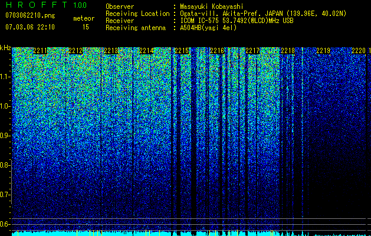Click the 2214 time marker
Screen dimensions: 371x236
146,51
